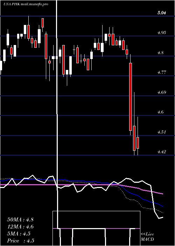
Task: Click the 4.77 price axis label
Action: 162,72
